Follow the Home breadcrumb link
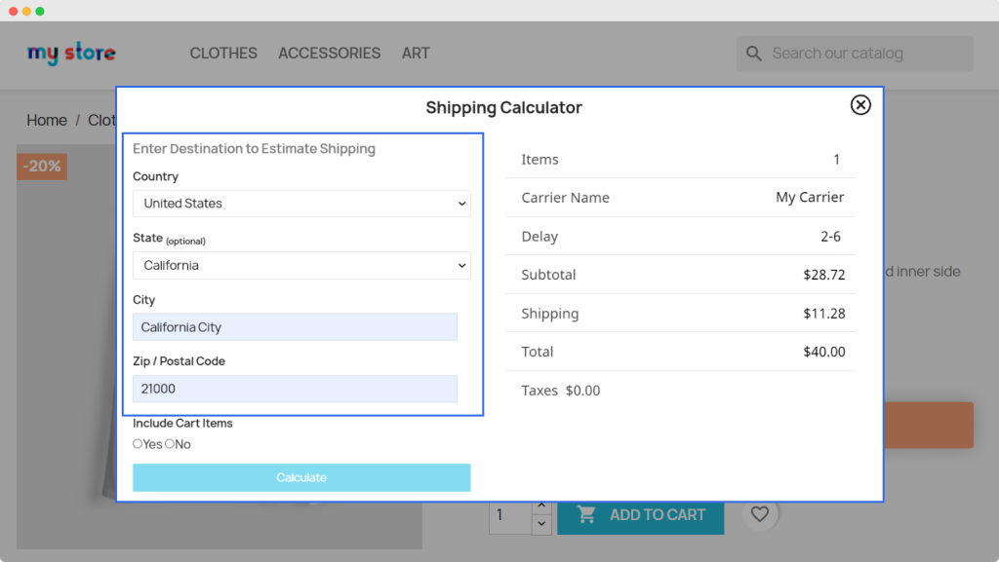999x562 pixels. point(47,121)
